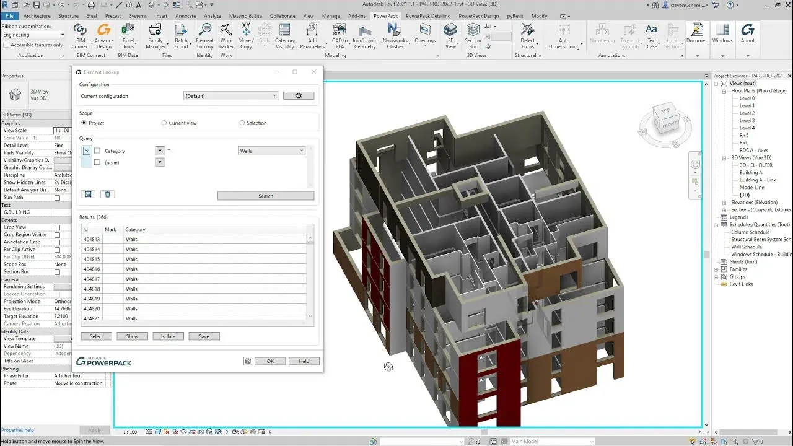Open the Structure ribbon tab
793x446 pixels.
pyautogui.click(x=68, y=16)
